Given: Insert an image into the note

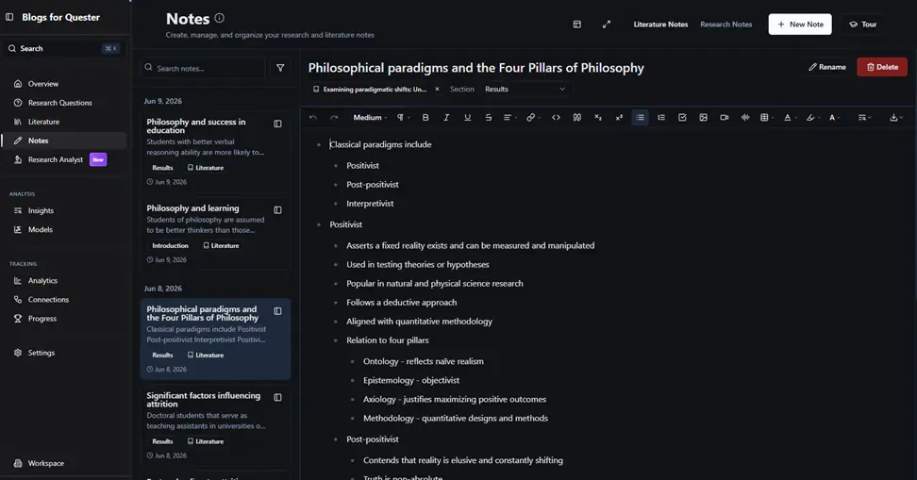Looking at the screenshot, I should click(x=703, y=118).
